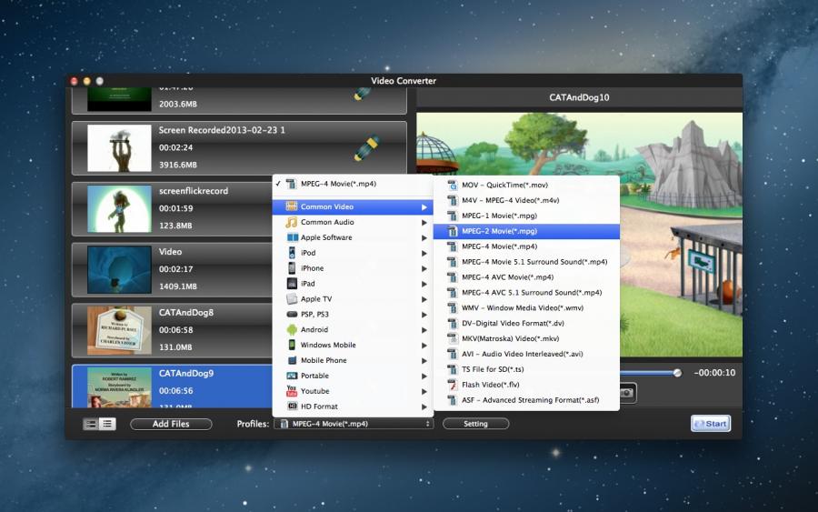Expand Apple Software submenu arrow
Viewport: 818px width, 512px height.
click(424, 238)
